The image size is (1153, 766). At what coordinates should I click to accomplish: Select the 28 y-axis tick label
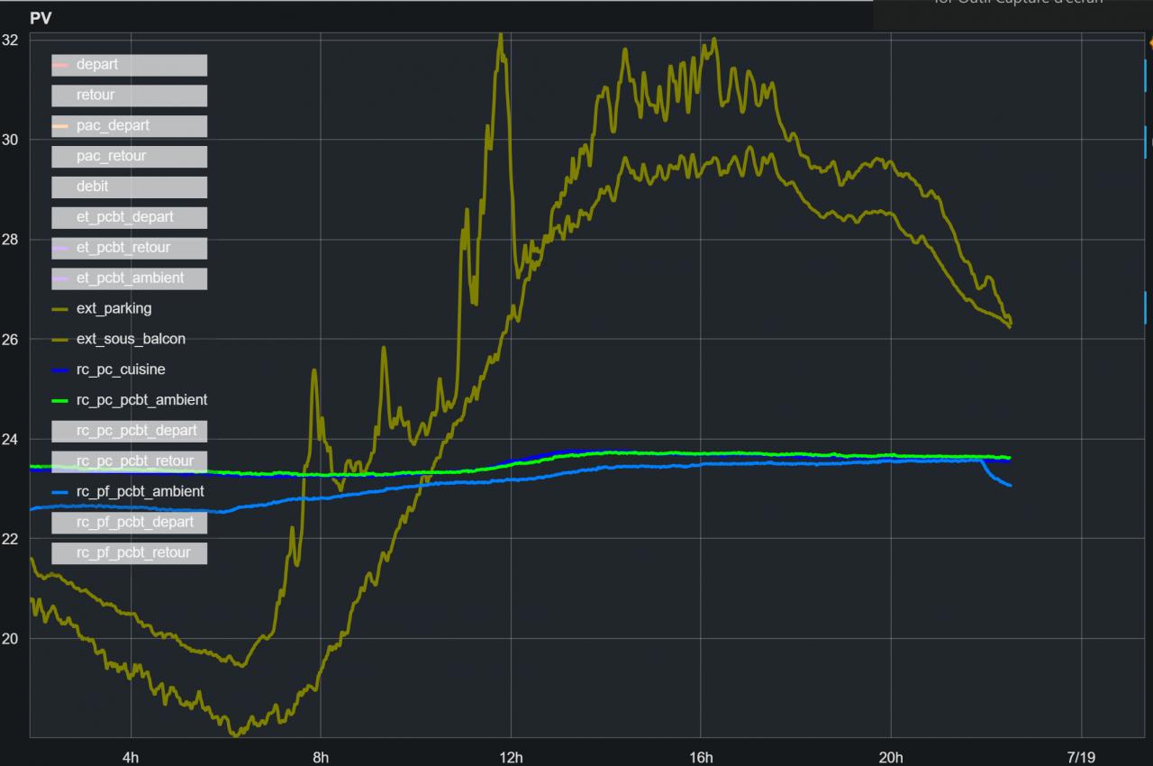tap(11, 240)
